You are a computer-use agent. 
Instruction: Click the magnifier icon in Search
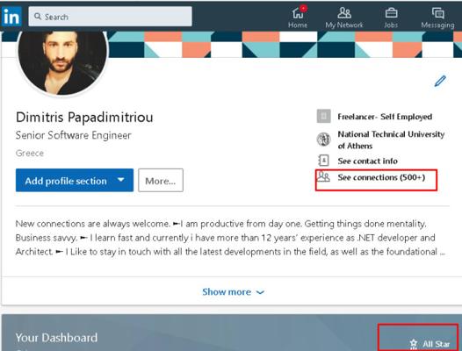point(38,17)
